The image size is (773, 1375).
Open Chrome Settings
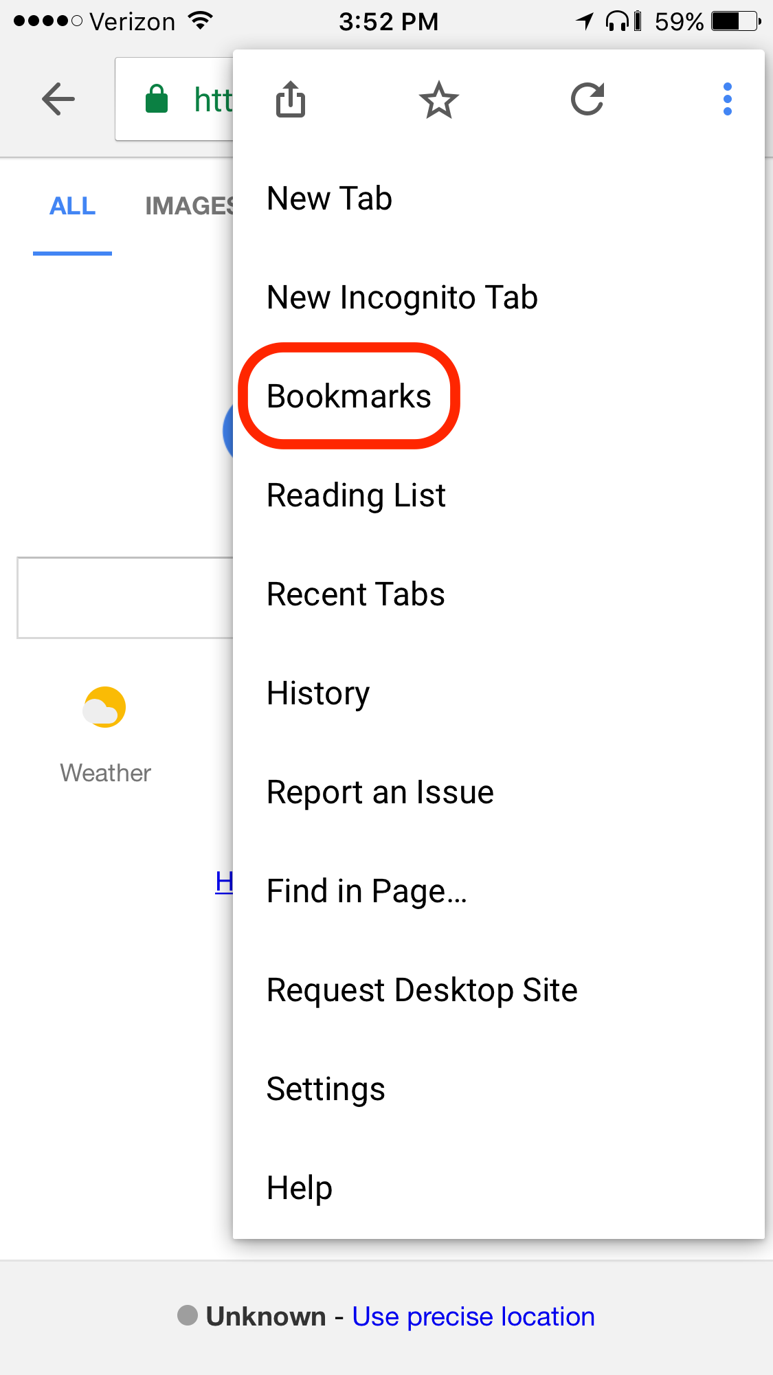[x=326, y=1089]
